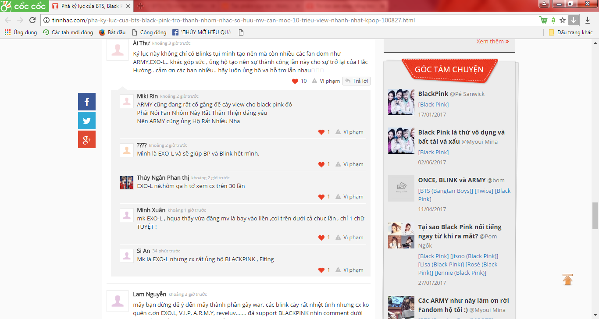This screenshot has width=599, height=319.
Task: Report Miki Rin's comment as Vi phạm
Action: pyautogui.click(x=349, y=132)
